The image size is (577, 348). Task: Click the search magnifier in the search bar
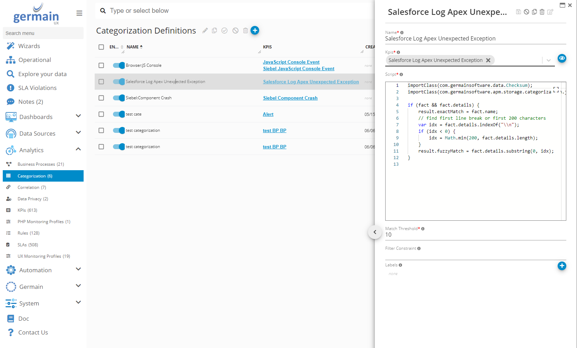pyautogui.click(x=103, y=11)
